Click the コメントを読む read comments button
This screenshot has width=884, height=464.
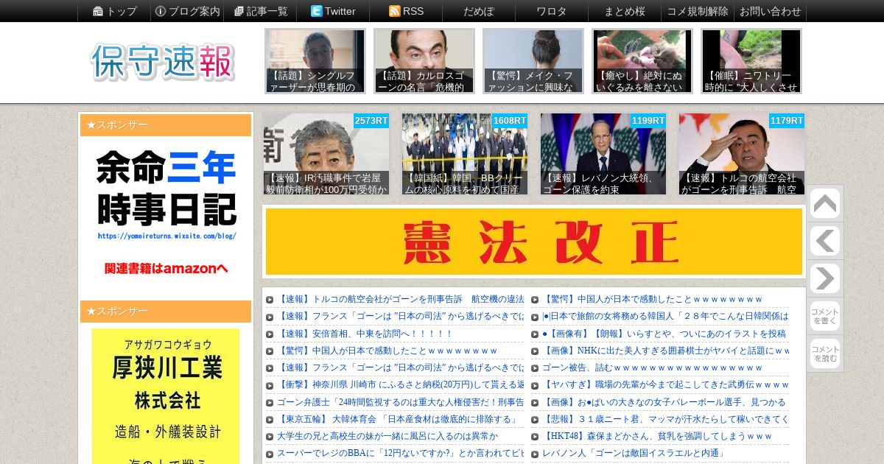coord(824,354)
